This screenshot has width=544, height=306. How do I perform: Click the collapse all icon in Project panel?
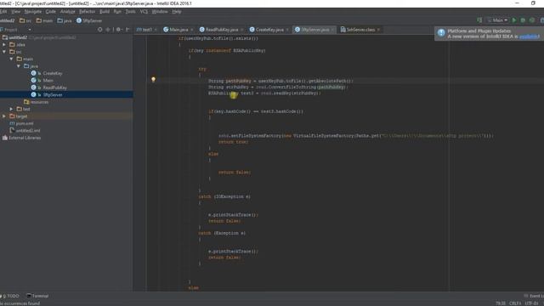(108, 30)
